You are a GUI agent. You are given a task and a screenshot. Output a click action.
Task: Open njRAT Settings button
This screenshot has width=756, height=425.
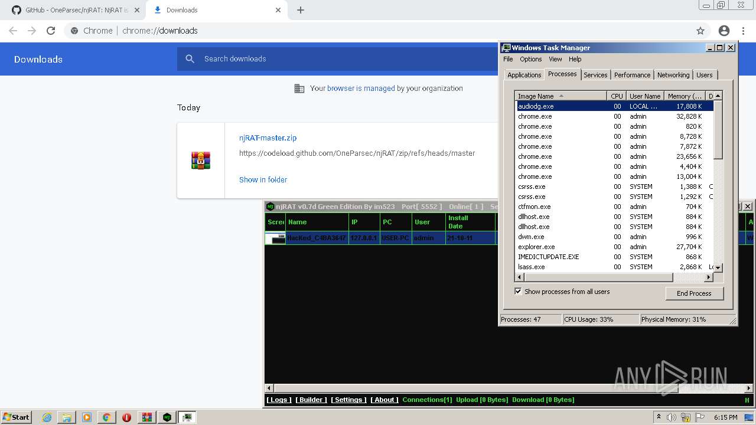(348, 400)
